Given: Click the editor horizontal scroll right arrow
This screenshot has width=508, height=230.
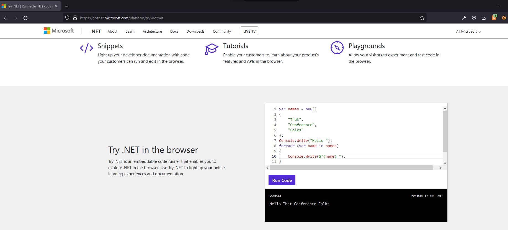Looking at the screenshot, I should point(440,168).
